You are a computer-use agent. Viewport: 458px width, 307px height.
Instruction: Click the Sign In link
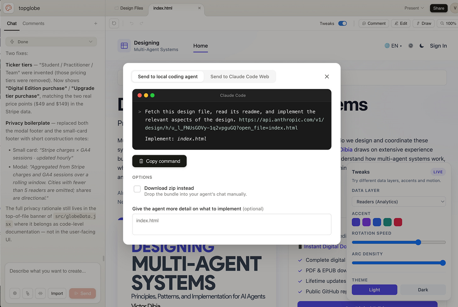(x=438, y=46)
